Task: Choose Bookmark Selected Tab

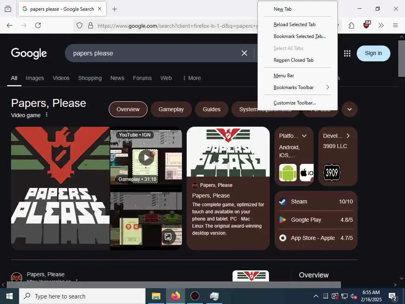Action: (297, 36)
